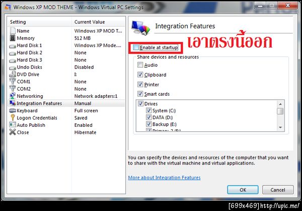Select the Memory setting row
The width and height of the screenshot is (302, 211).
(66, 38)
